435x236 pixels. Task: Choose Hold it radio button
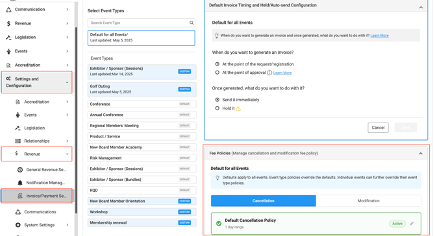click(217, 108)
